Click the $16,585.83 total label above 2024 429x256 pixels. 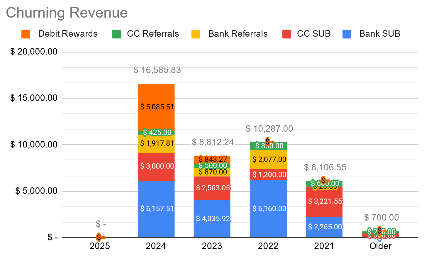click(157, 70)
